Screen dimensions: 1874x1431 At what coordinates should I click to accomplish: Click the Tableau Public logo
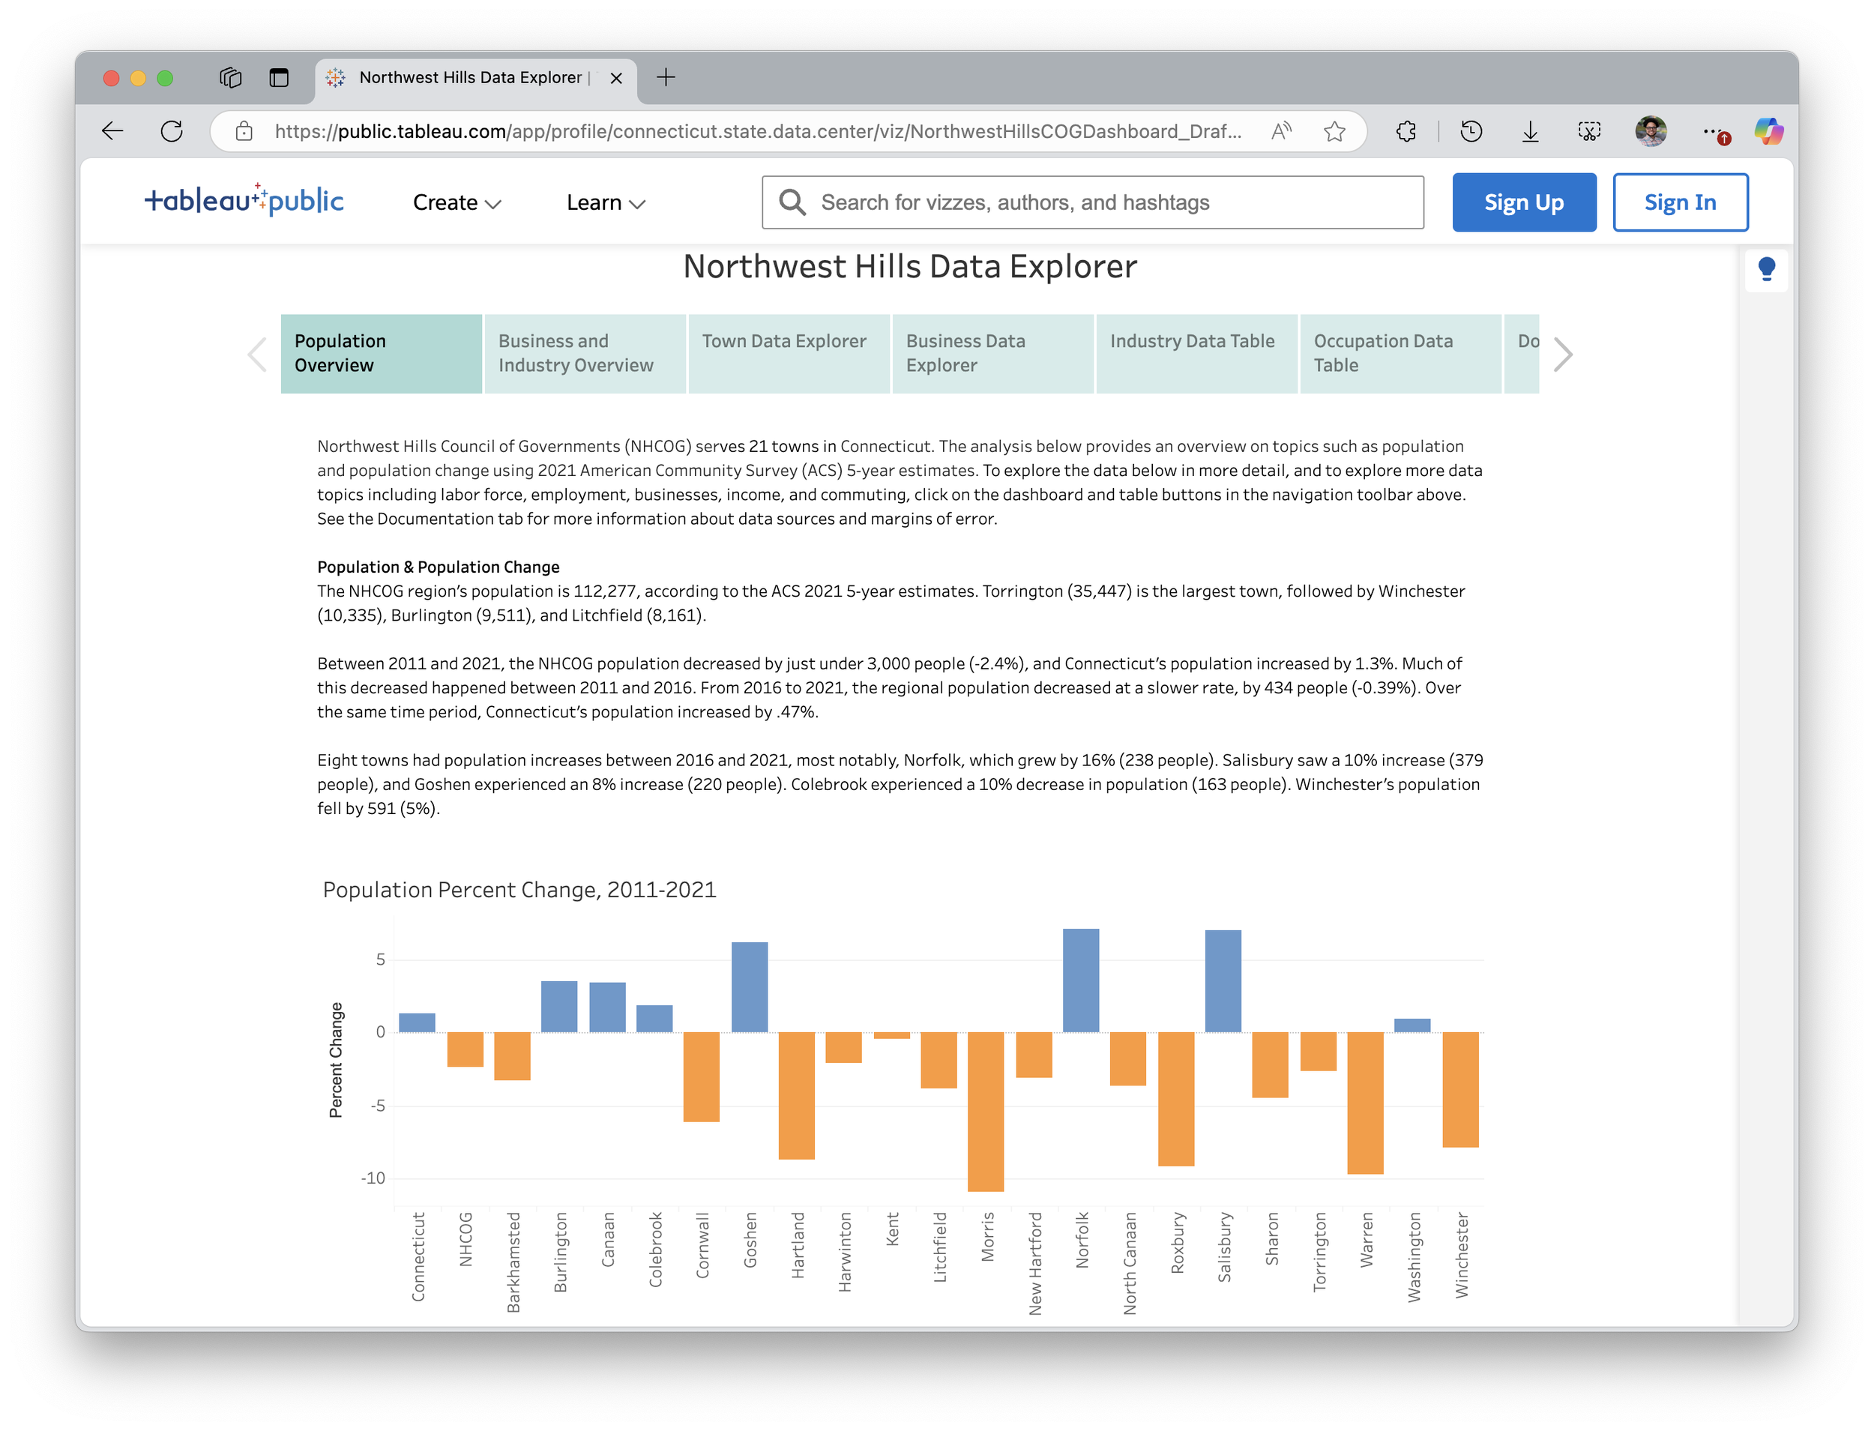point(244,201)
